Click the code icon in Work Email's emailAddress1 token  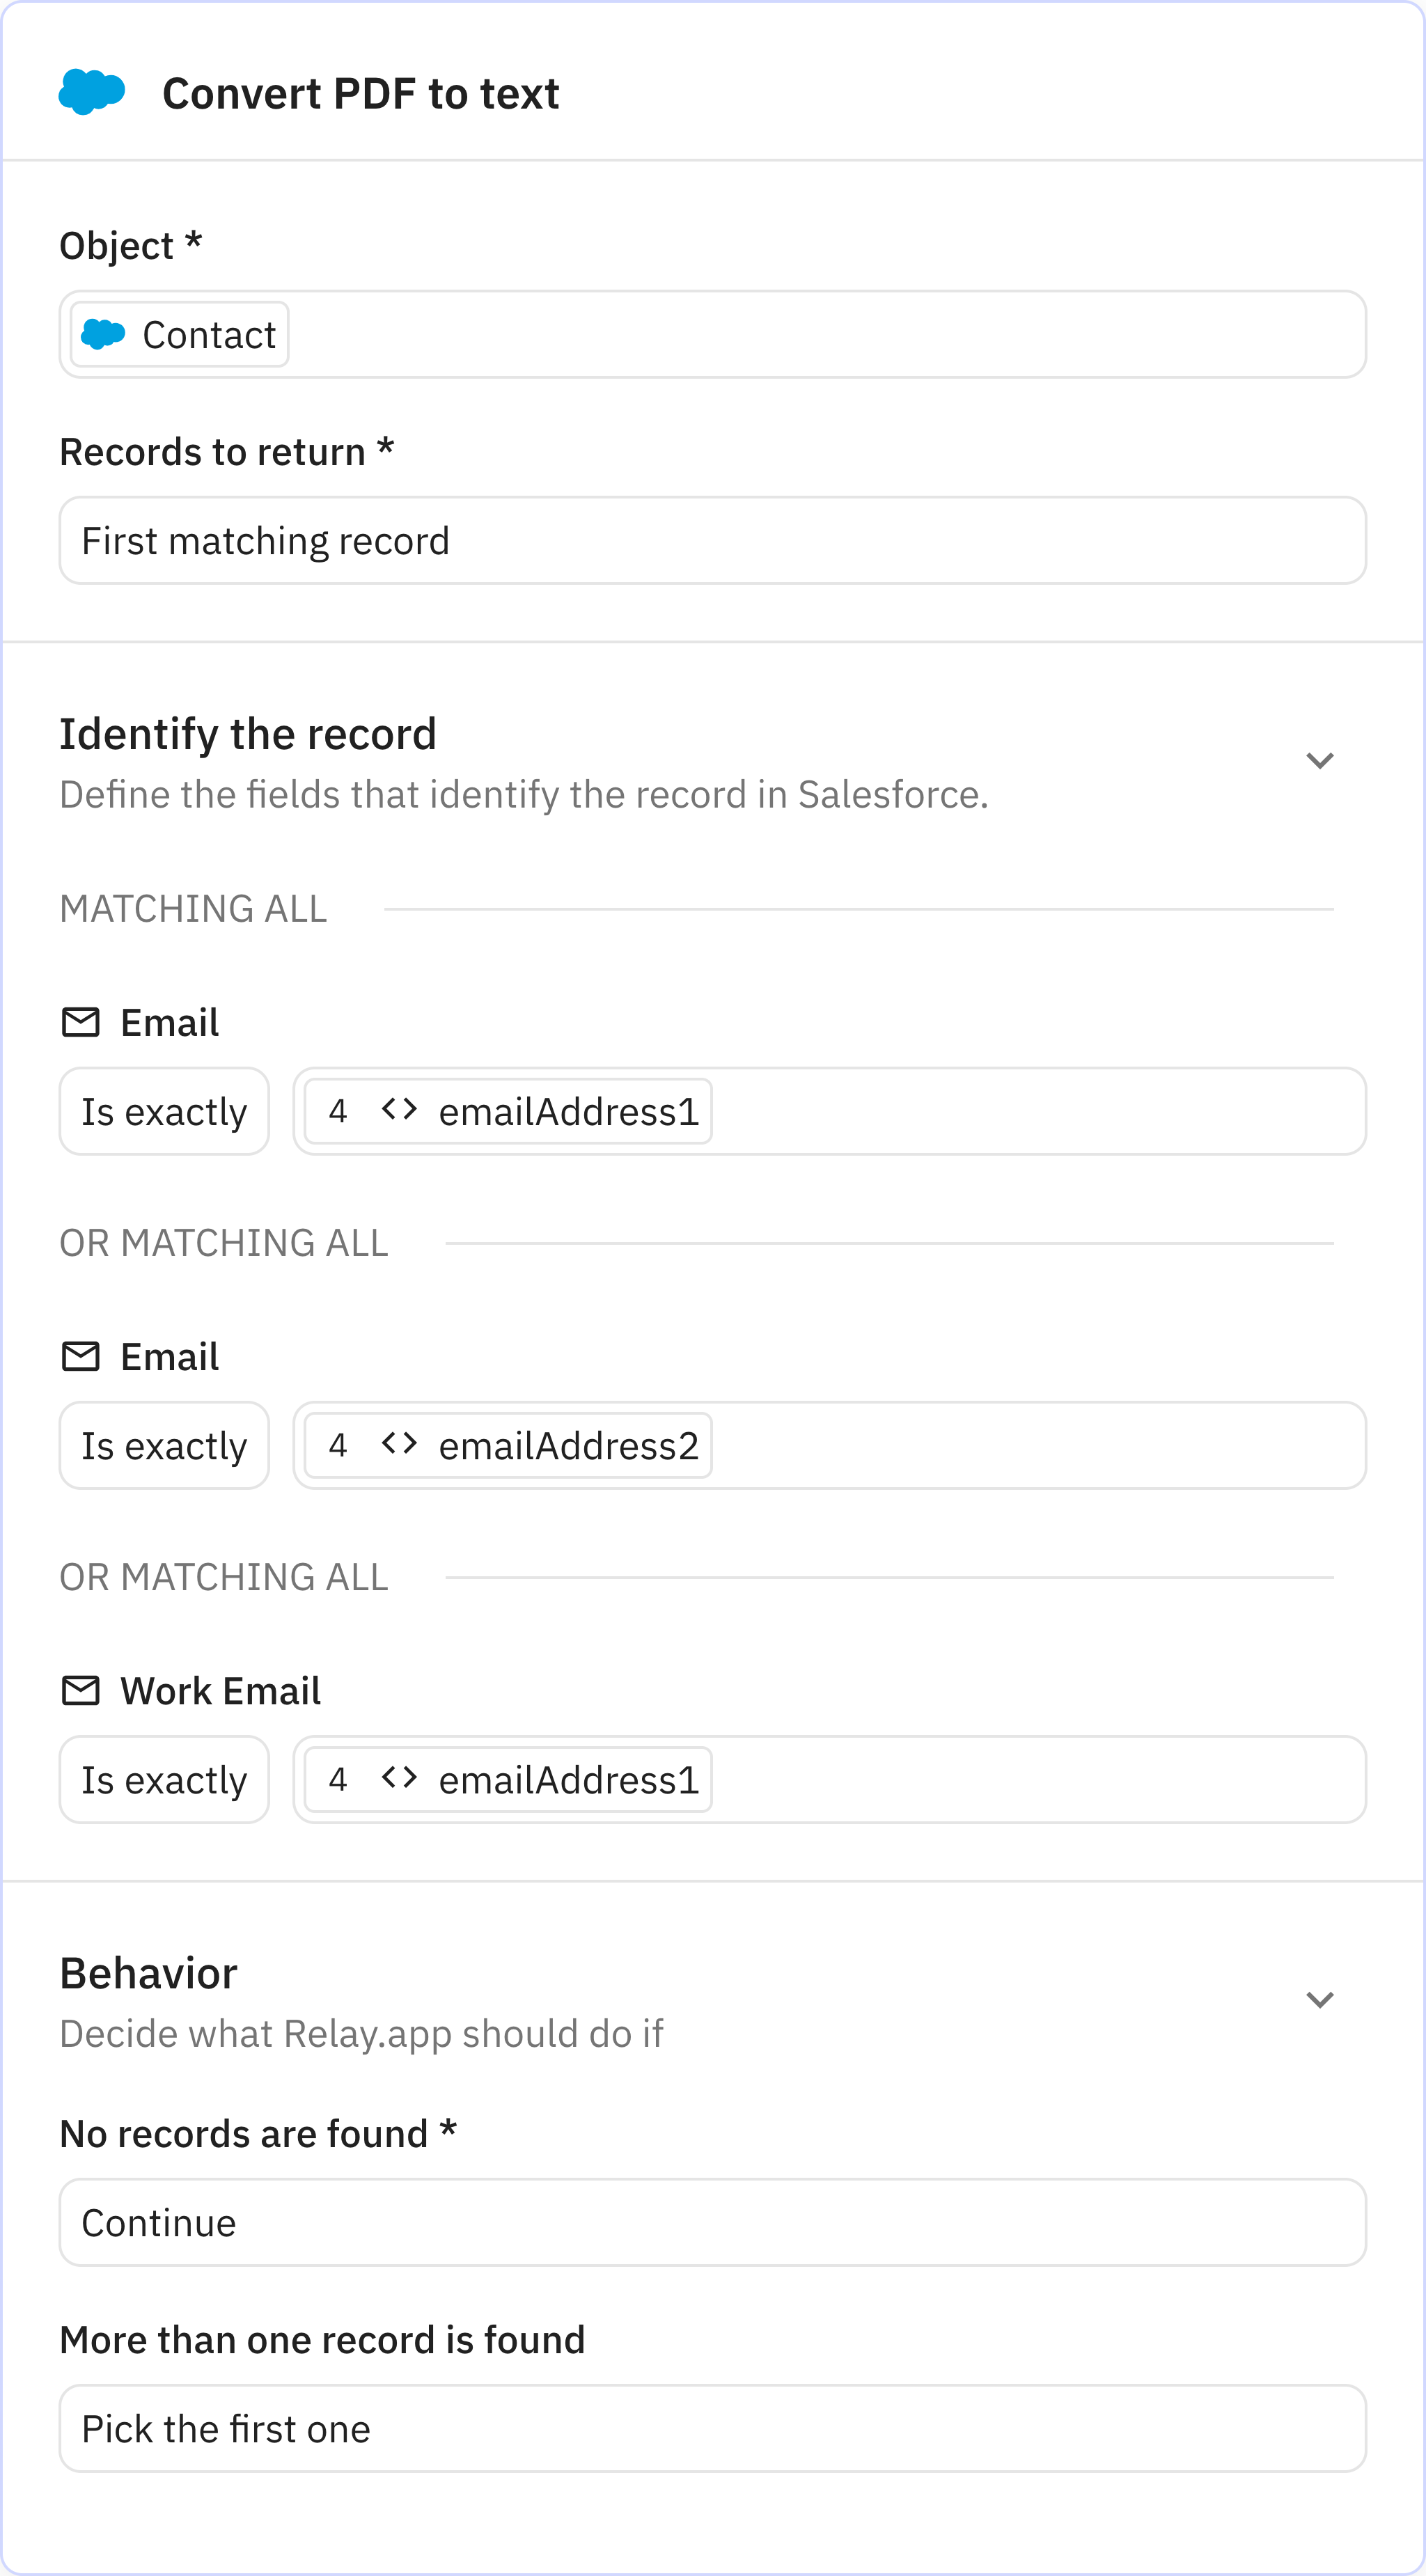click(400, 1779)
